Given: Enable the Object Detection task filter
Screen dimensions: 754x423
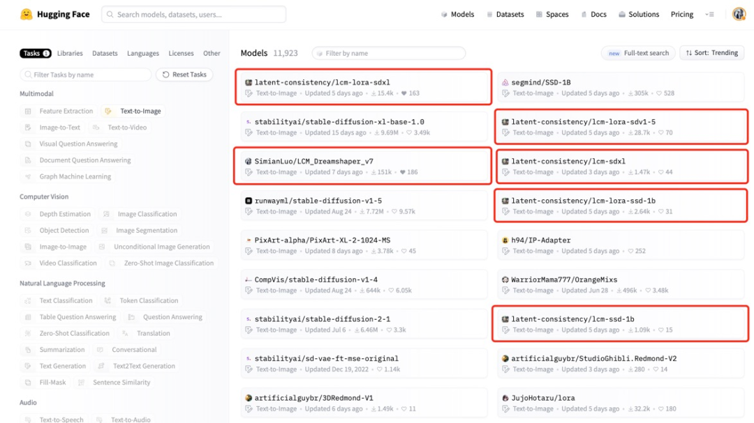Looking at the screenshot, I should pyautogui.click(x=57, y=231).
